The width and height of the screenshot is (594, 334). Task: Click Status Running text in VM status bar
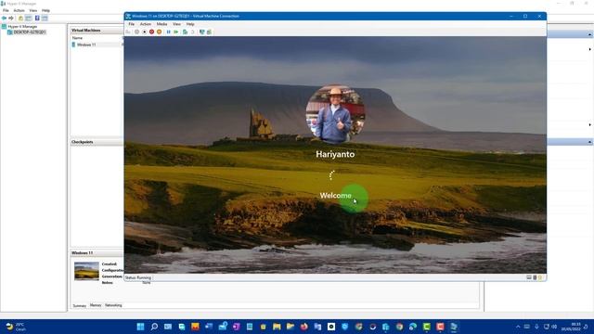tap(138, 278)
